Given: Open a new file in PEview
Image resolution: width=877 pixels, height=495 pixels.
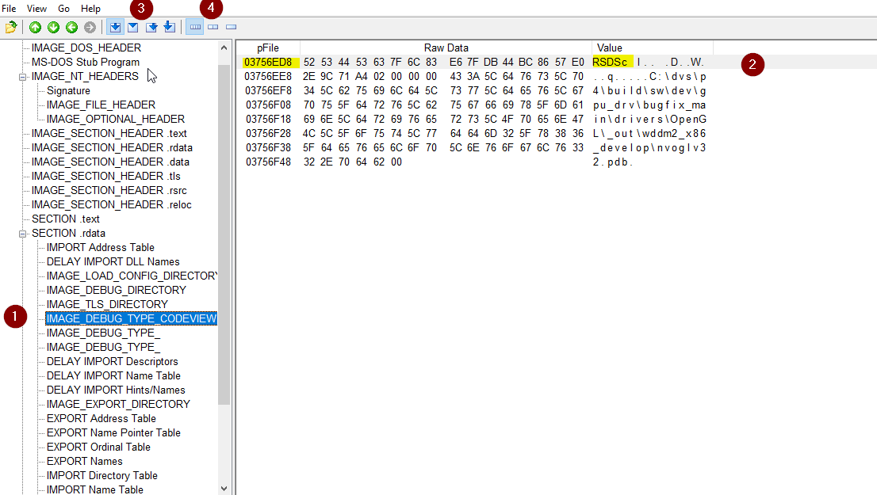Looking at the screenshot, I should (10, 26).
